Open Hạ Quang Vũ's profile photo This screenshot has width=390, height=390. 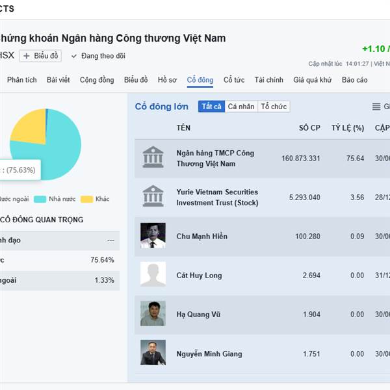click(153, 313)
